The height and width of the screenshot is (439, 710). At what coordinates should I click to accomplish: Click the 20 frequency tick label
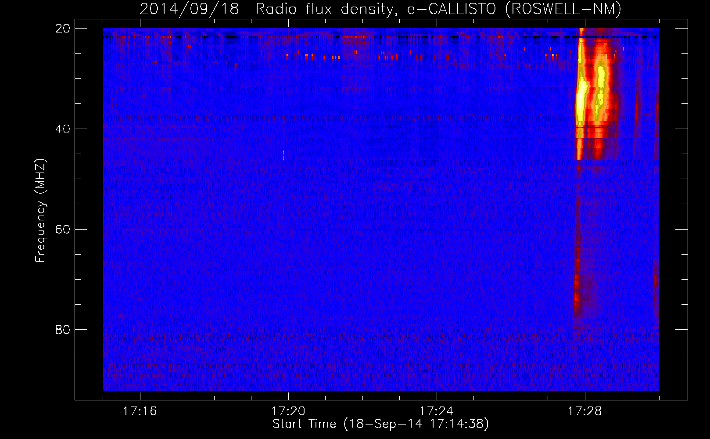63,29
